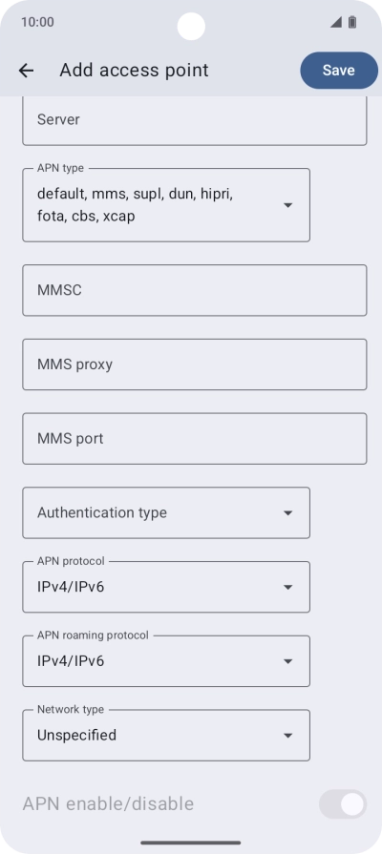Screen dimensions: 382x854
Task: Select the MMS port text field
Action: click(195, 438)
